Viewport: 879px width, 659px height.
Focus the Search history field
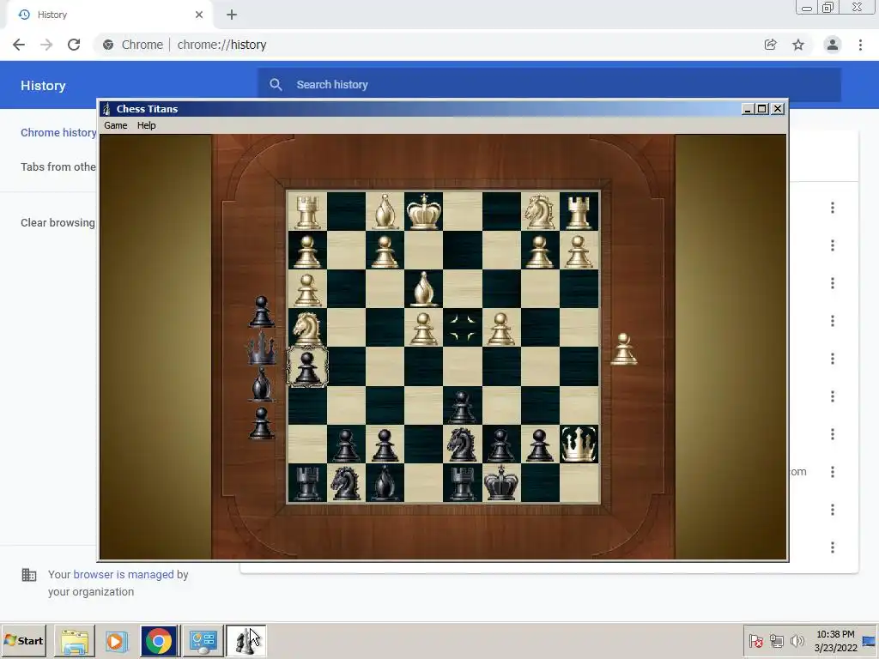click(x=549, y=85)
